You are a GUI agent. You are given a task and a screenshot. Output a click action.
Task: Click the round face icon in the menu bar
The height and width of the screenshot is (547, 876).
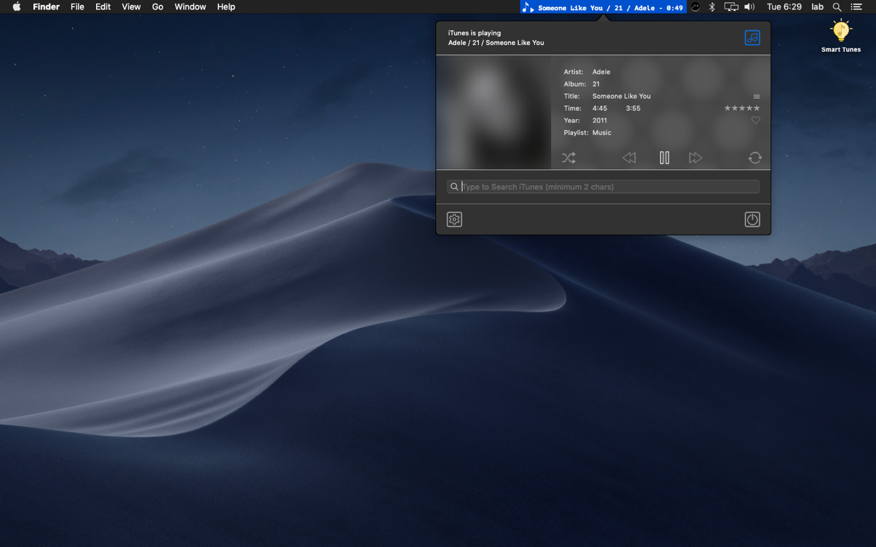(695, 7)
